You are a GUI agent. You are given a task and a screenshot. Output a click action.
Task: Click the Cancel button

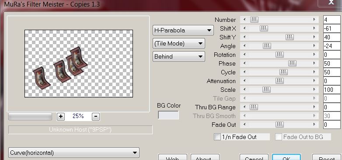pyautogui.click(x=254, y=157)
